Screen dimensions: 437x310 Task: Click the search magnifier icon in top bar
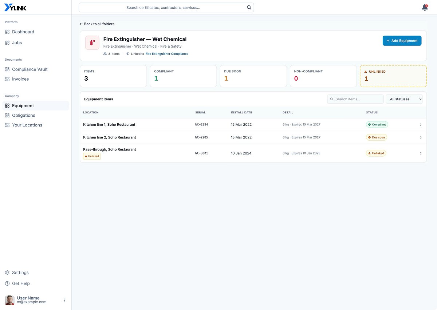249,7
